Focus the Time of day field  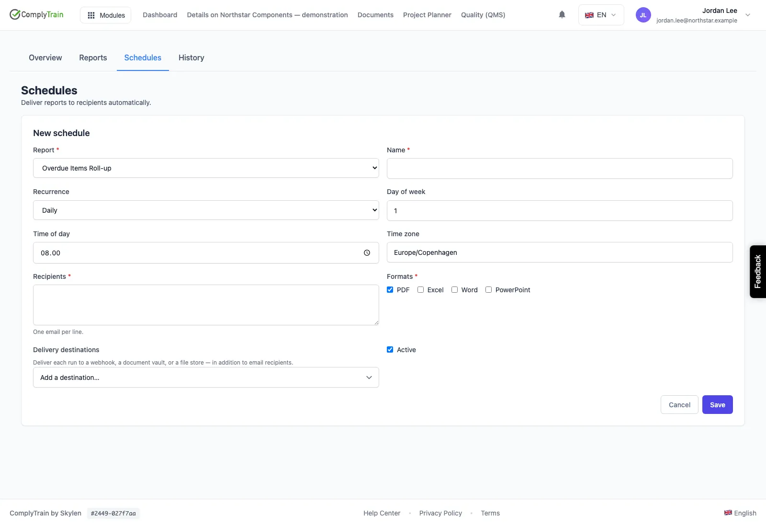click(x=206, y=253)
